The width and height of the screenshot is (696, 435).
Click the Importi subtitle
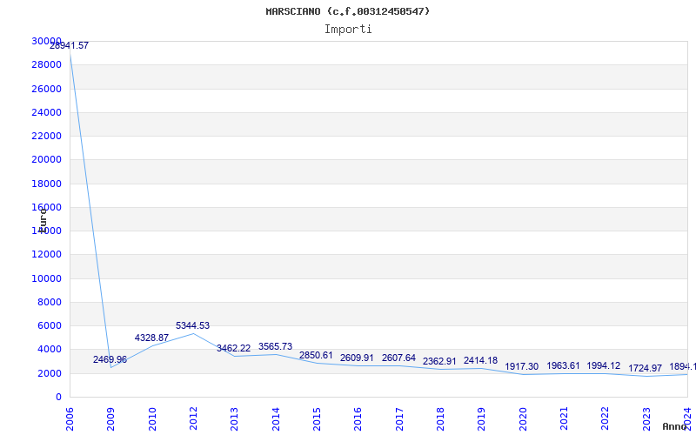pos(348,30)
